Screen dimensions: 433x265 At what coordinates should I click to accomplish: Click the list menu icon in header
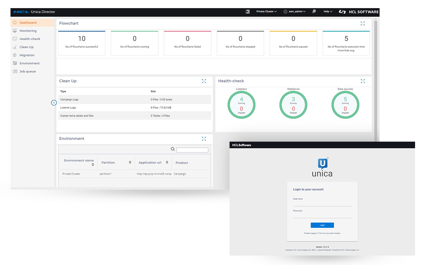tap(247, 11)
